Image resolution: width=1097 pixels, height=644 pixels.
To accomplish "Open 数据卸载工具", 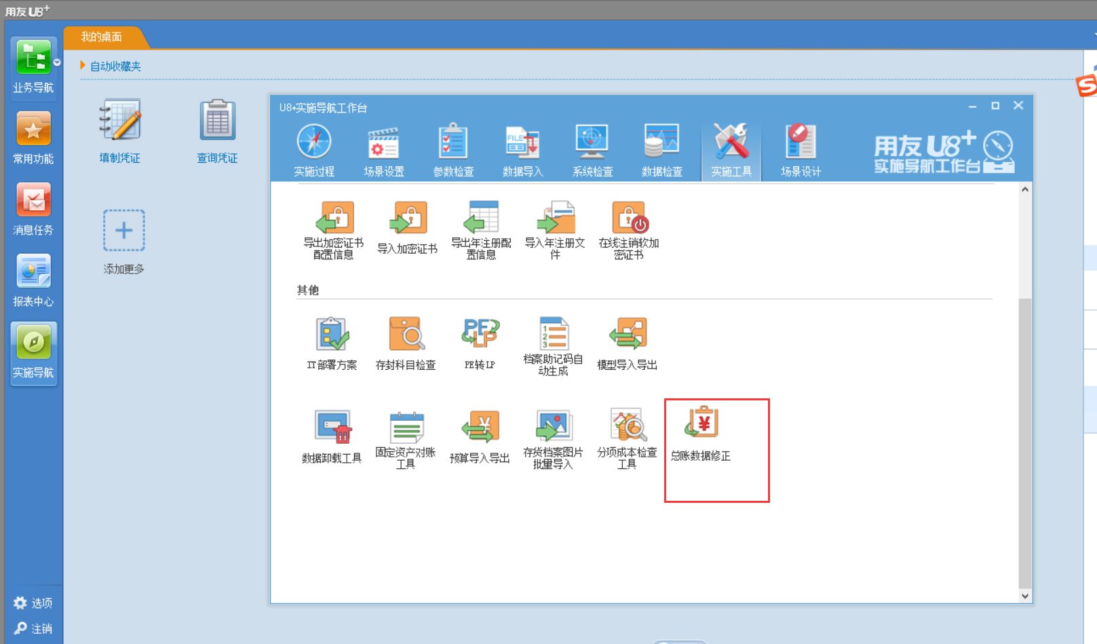I will [332, 437].
